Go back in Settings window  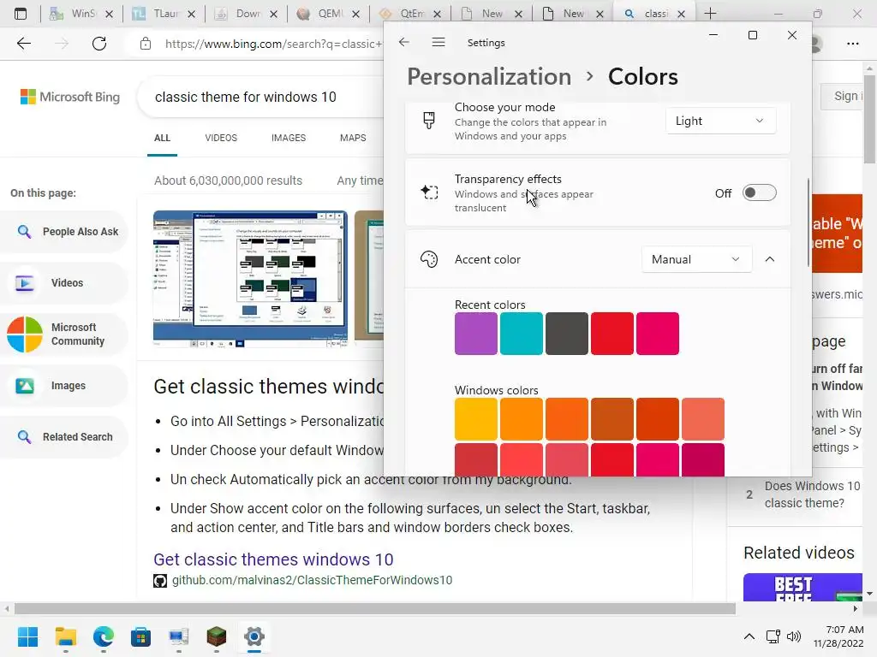point(404,43)
